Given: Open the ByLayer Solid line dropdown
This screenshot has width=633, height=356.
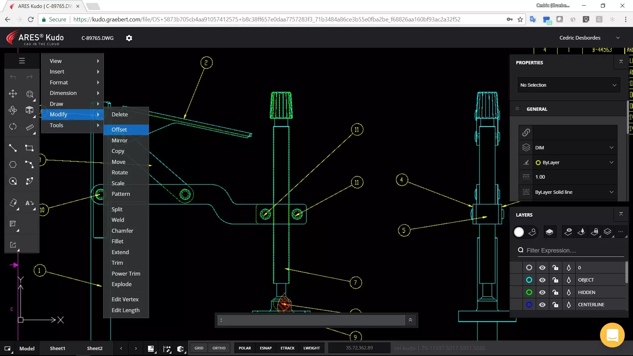Looking at the screenshot, I should tap(575, 192).
